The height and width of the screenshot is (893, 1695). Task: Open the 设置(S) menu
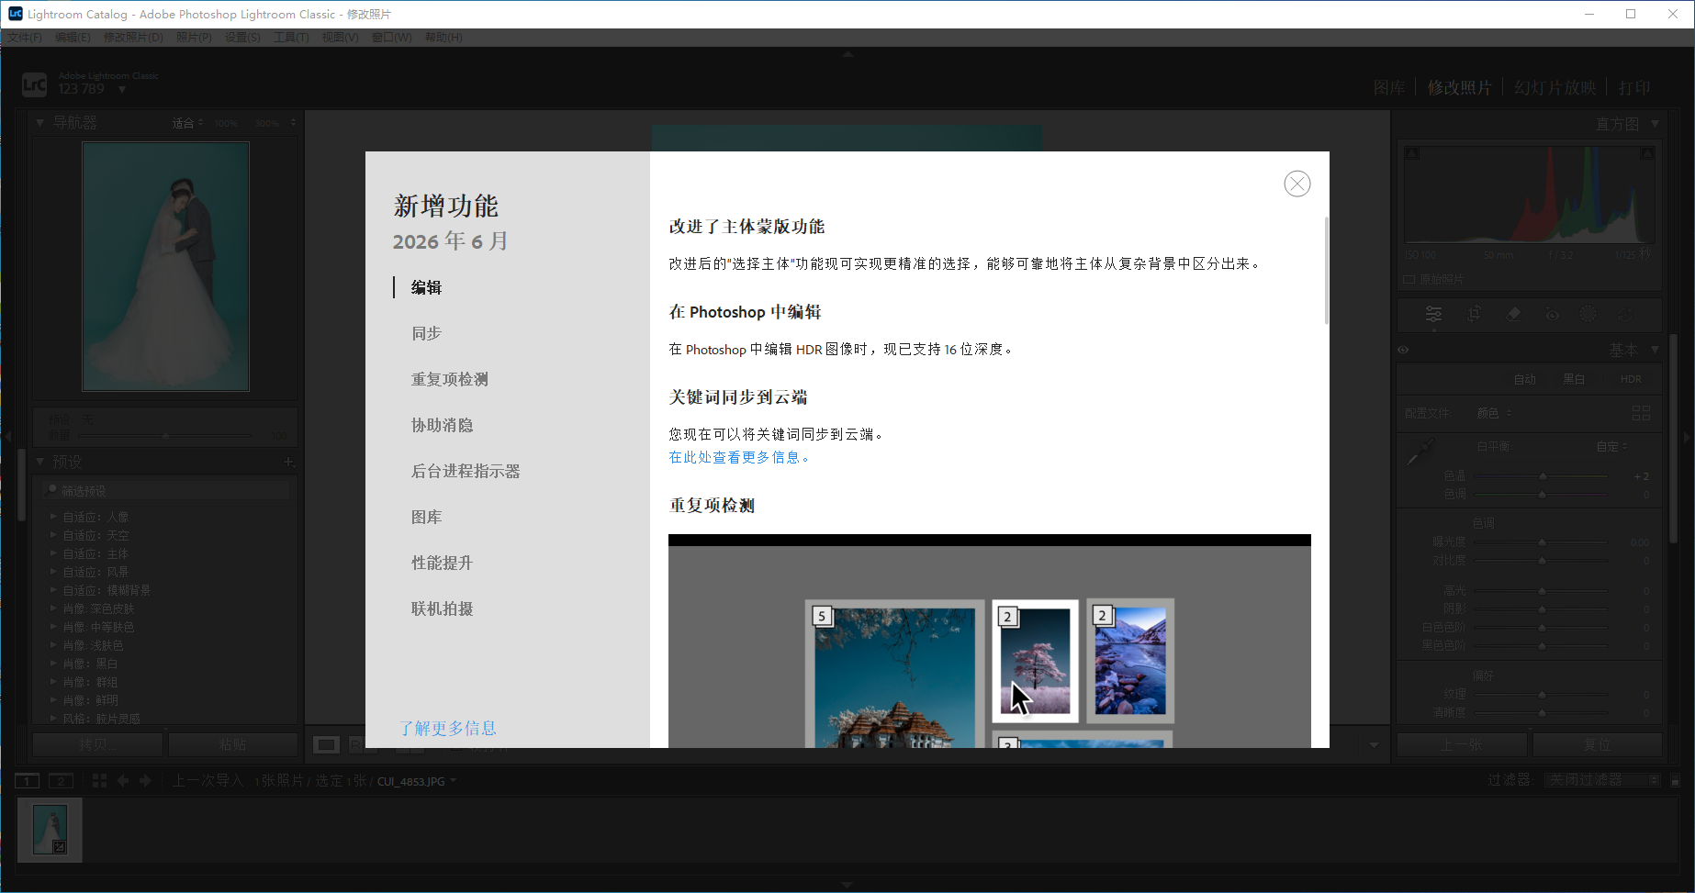(x=242, y=38)
